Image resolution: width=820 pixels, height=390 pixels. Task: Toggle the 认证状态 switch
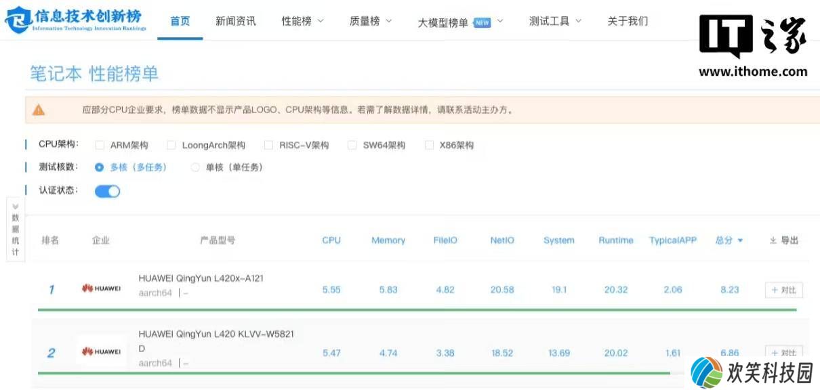pos(107,192)
